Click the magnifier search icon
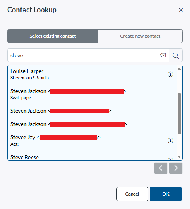 (176, 55)
